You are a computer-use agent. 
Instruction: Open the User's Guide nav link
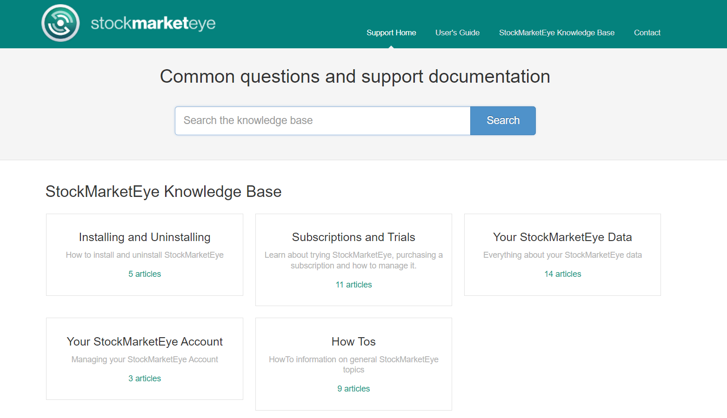[x=457, y=33]
